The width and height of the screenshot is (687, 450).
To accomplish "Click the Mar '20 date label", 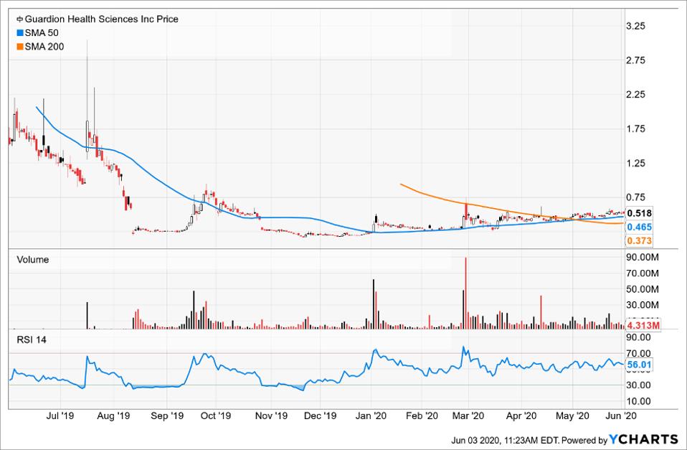I will (x=469, y=416).
